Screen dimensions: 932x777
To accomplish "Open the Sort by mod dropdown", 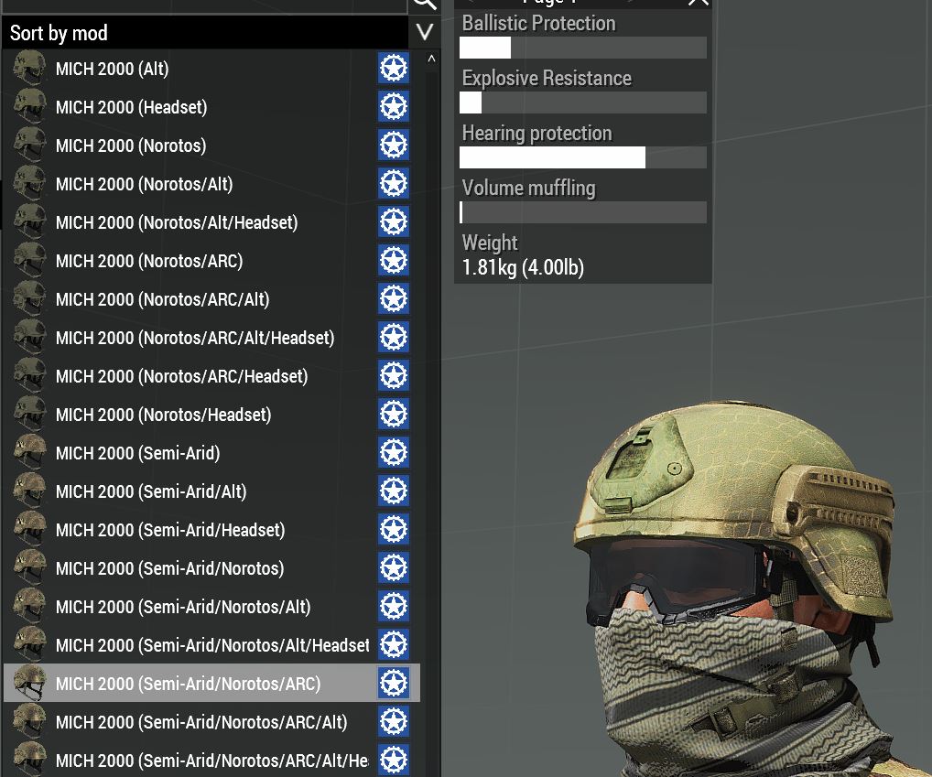I will (206, 34).
